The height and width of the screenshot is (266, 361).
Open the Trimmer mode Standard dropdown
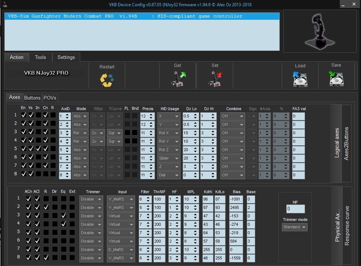click(x=295, y=227)
